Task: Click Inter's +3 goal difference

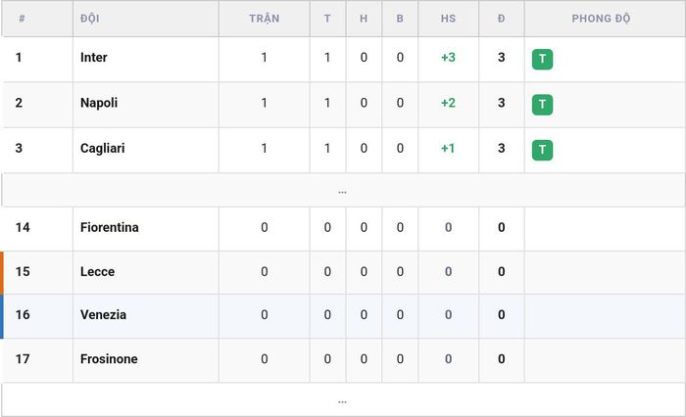Action: 448,57
